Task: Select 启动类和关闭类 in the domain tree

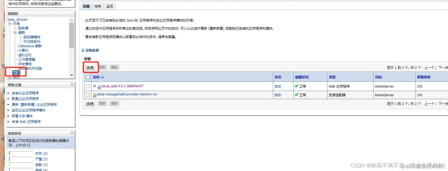Action: click(x=30, y=69)
